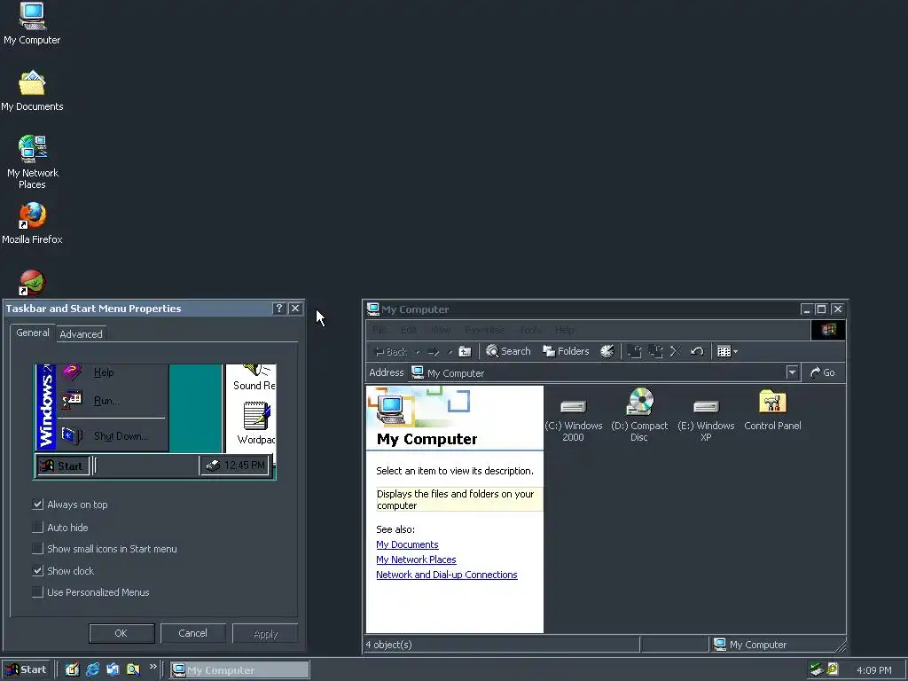This screenshot has width=908, height=681.
Task: Open the File menu in My Computer
Action: pos(380,330)
